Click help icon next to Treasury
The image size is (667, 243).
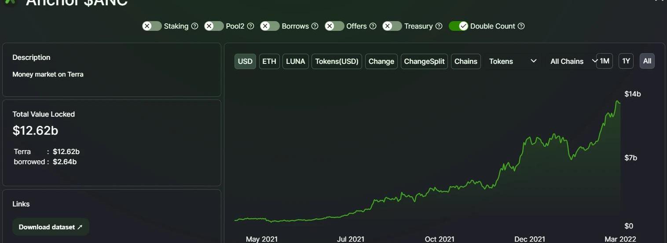tap(439, 26)
